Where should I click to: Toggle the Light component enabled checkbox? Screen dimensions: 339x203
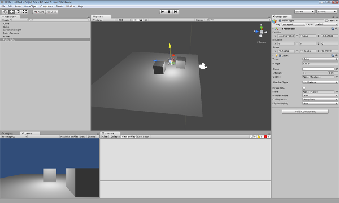point(280,56)
